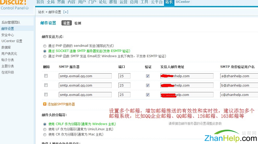The height and width of the screenshot is (144, 258).
Task: Click SMTP username field c@zhanhelp.com
Action: coord(239,95)
